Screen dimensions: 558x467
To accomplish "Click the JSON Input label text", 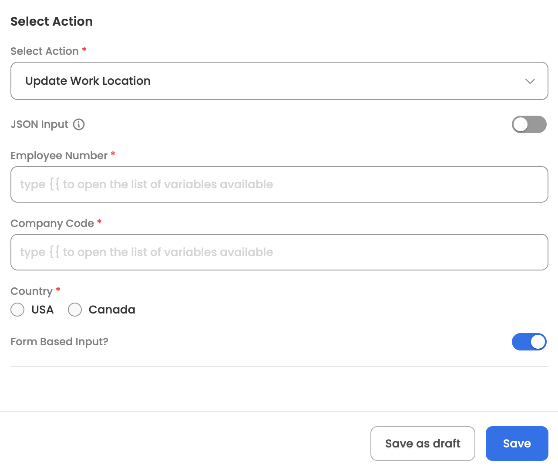I will [39, 124].
